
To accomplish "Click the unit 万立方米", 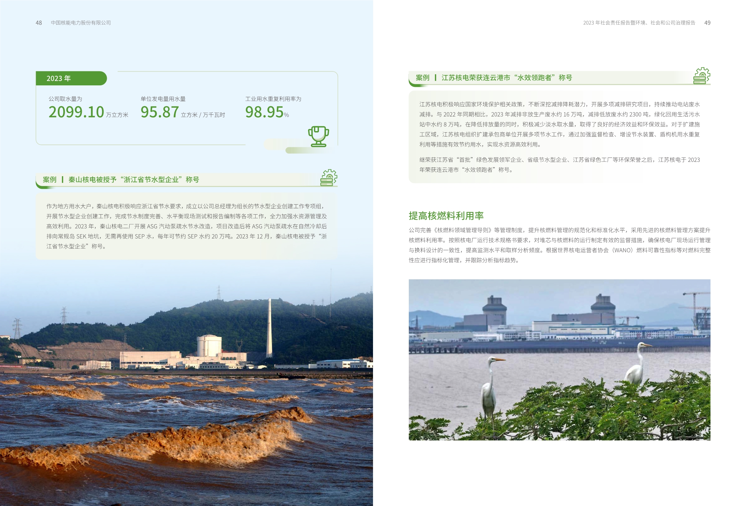I will pos(117,115).
